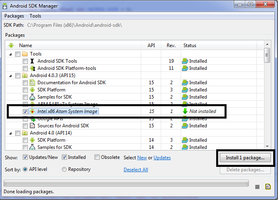Viewport: 278px width, 200px height.
Task: Click the Documentation for Android SDK icon
Action: pyautogui.click(x=32, y=83)
